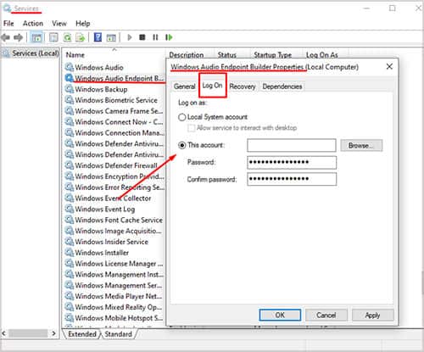
Task: Click the OK button
Action: point(280,315)
